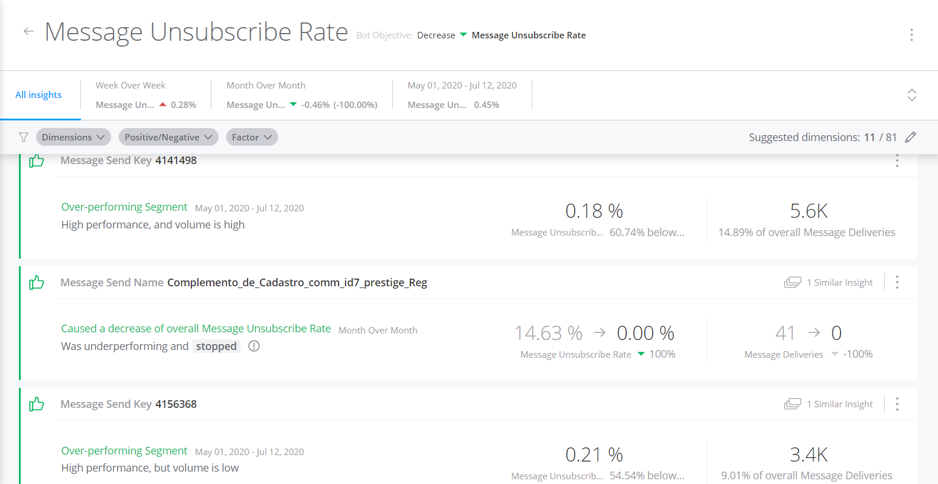The width and height of the screenshot is (938, 484).
Task: Click the 0.21 % metric value
Action: click(594, 454)
